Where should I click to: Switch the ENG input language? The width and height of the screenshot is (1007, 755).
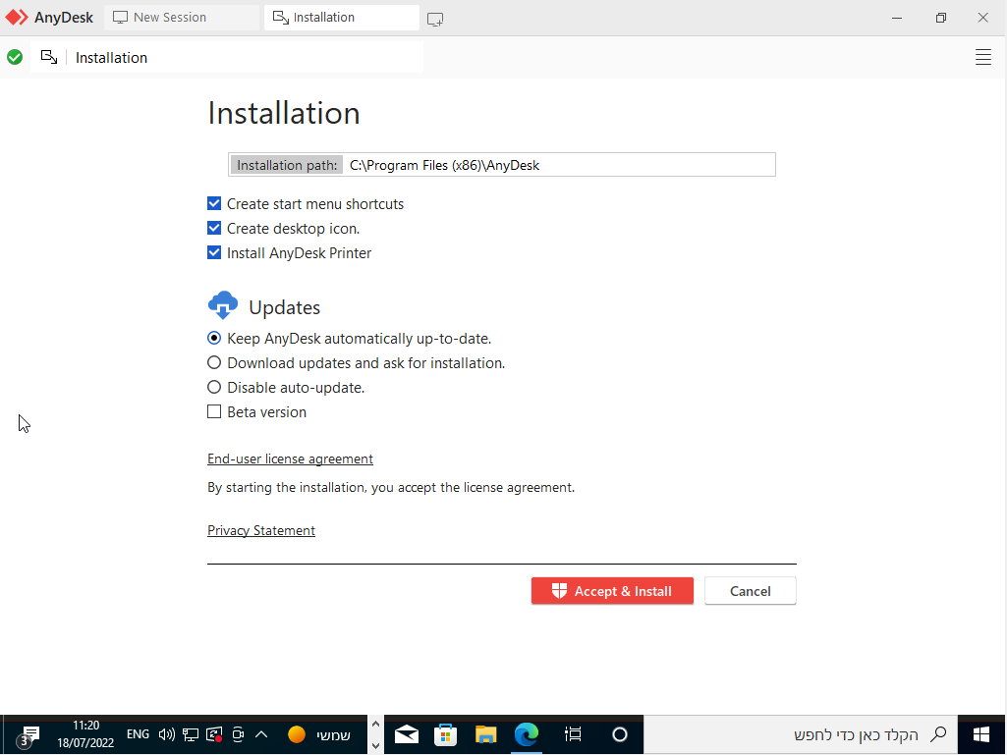(x=139, y=734)
